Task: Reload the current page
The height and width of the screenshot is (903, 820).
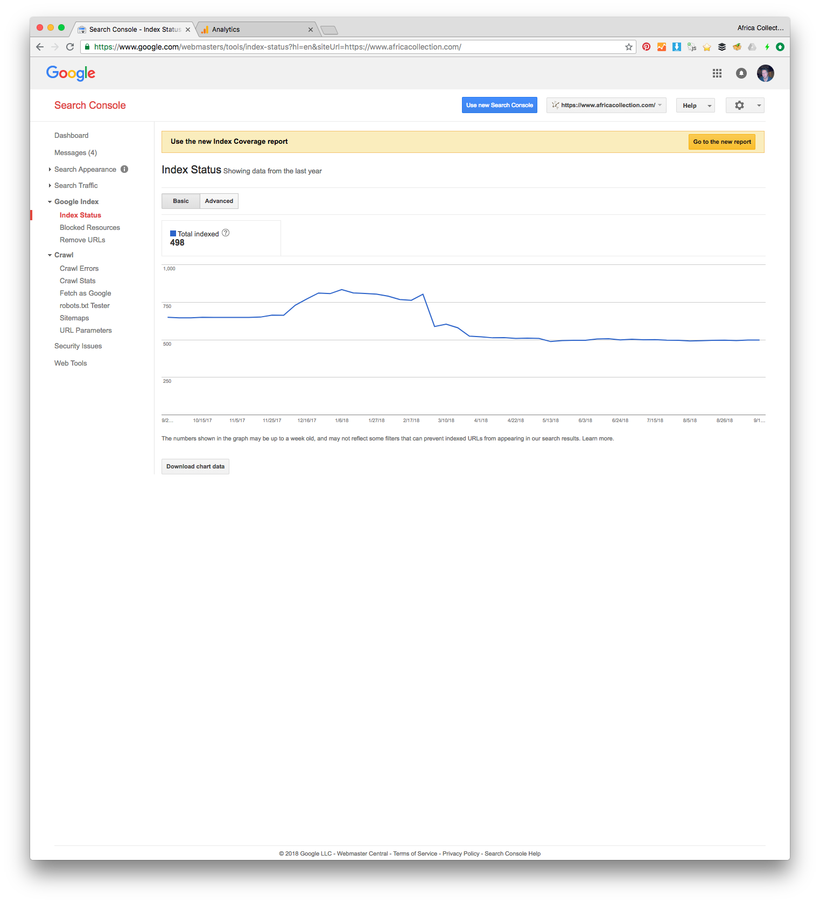Action: [x=70, y=47]
